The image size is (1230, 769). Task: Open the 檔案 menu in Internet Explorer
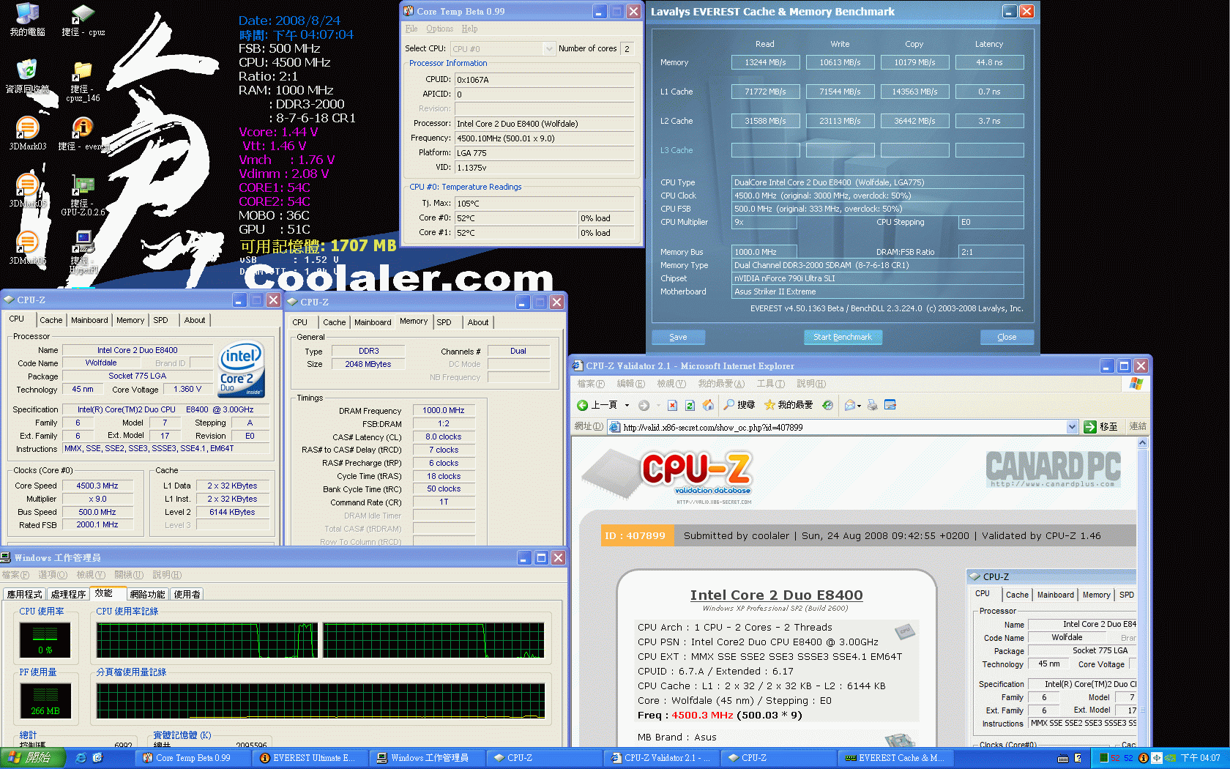point(591,384)
